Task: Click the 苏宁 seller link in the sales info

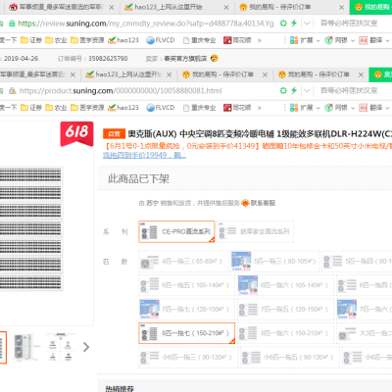Action: 152,203
